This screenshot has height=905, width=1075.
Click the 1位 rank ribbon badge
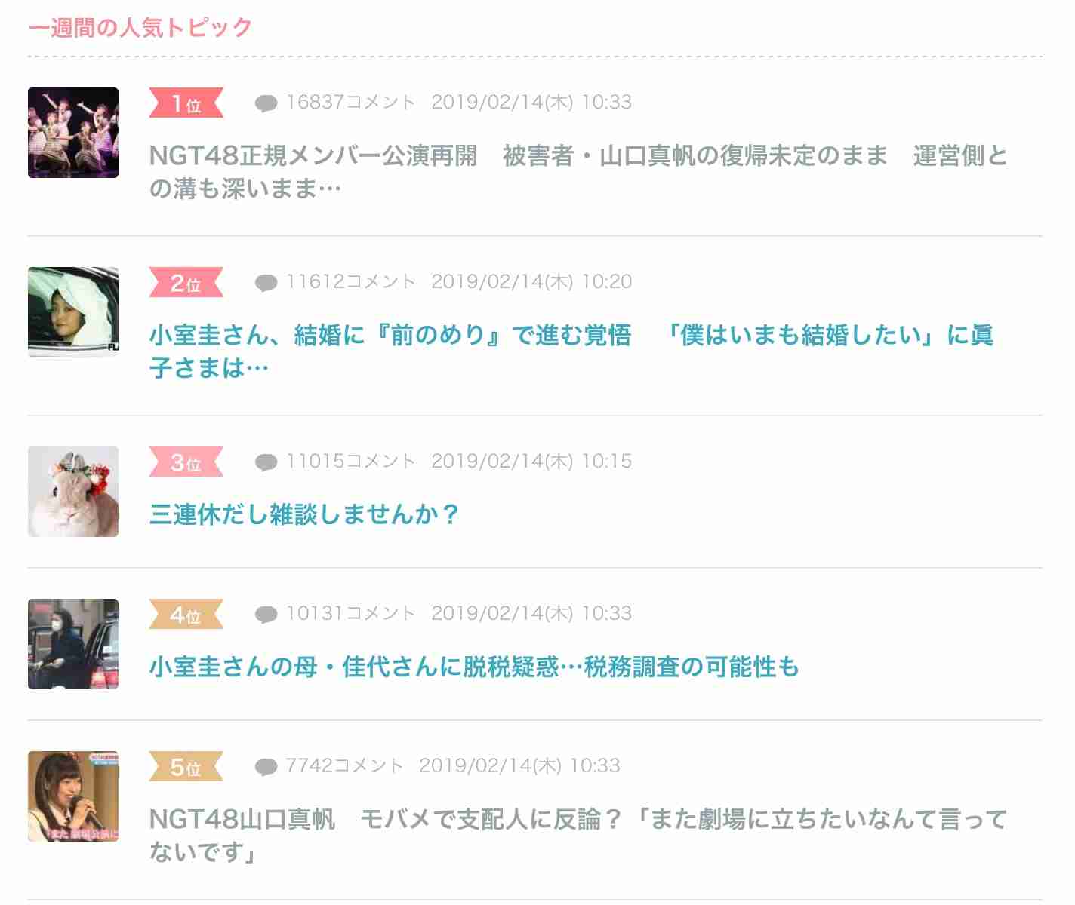tap(186, 103)
